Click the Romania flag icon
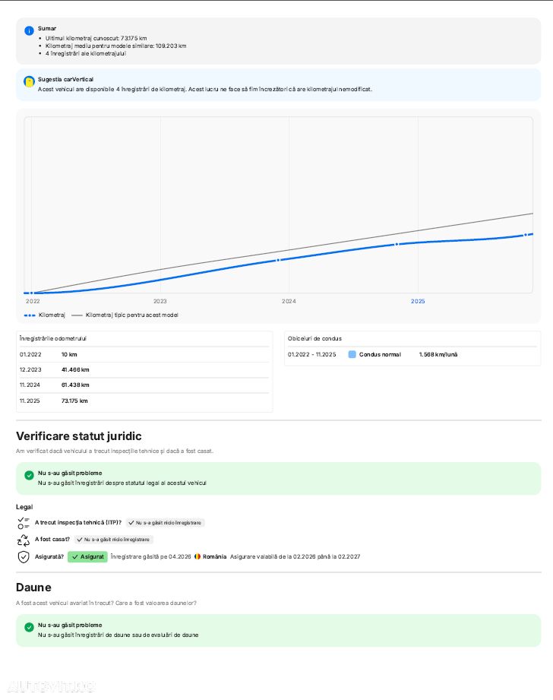Image resolution: width=553 pixels, height=700 pixels. pyautogui.click(x=197, y=556)
